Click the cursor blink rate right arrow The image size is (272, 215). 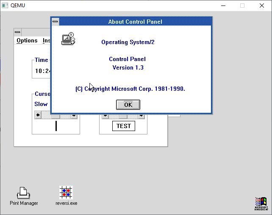click(x=74, y=116)
